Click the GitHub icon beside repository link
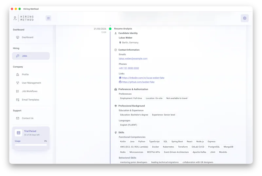The width and height of the screenshot is (262, 176). pos(120,82)
